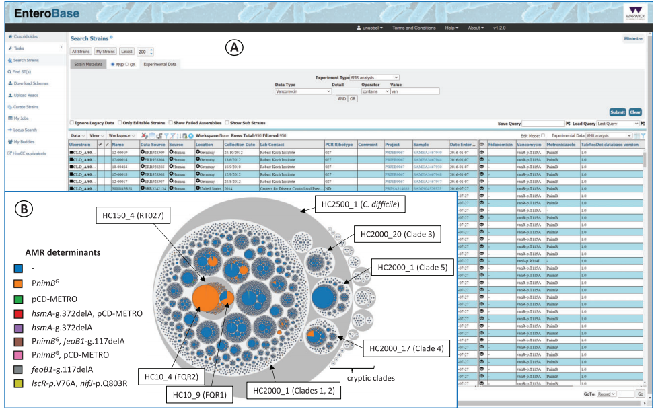
Task: Select the OR radio button
Action: click(126, 65)
